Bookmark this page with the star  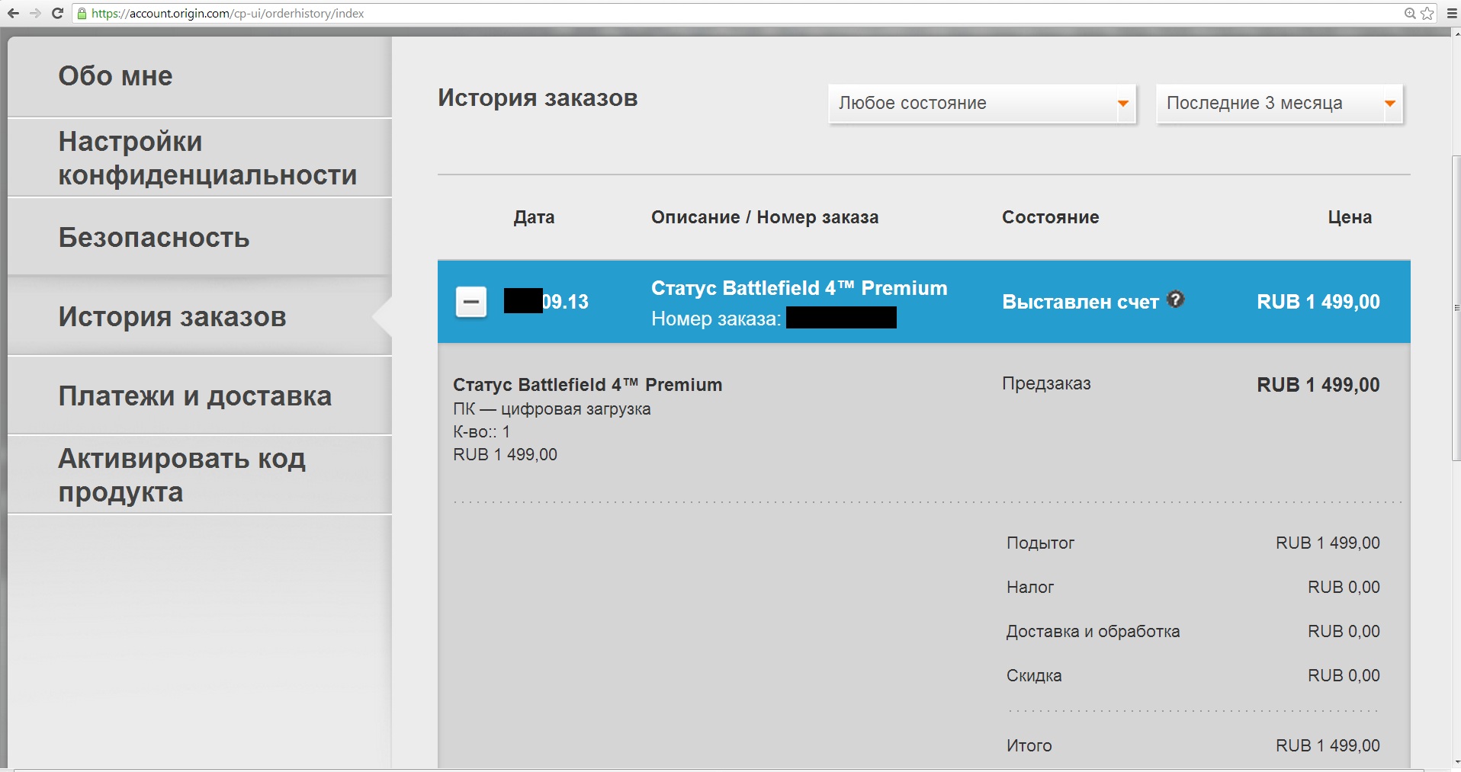point(1427,13)
